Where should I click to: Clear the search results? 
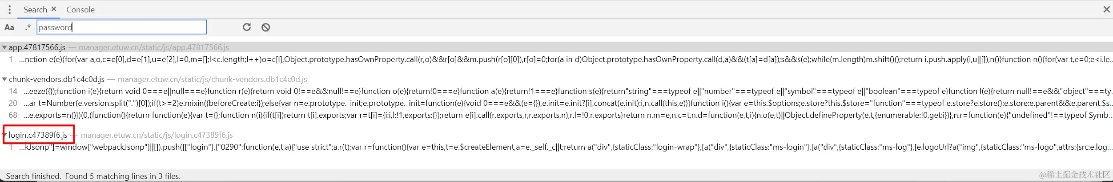click(x=265, y=27)
